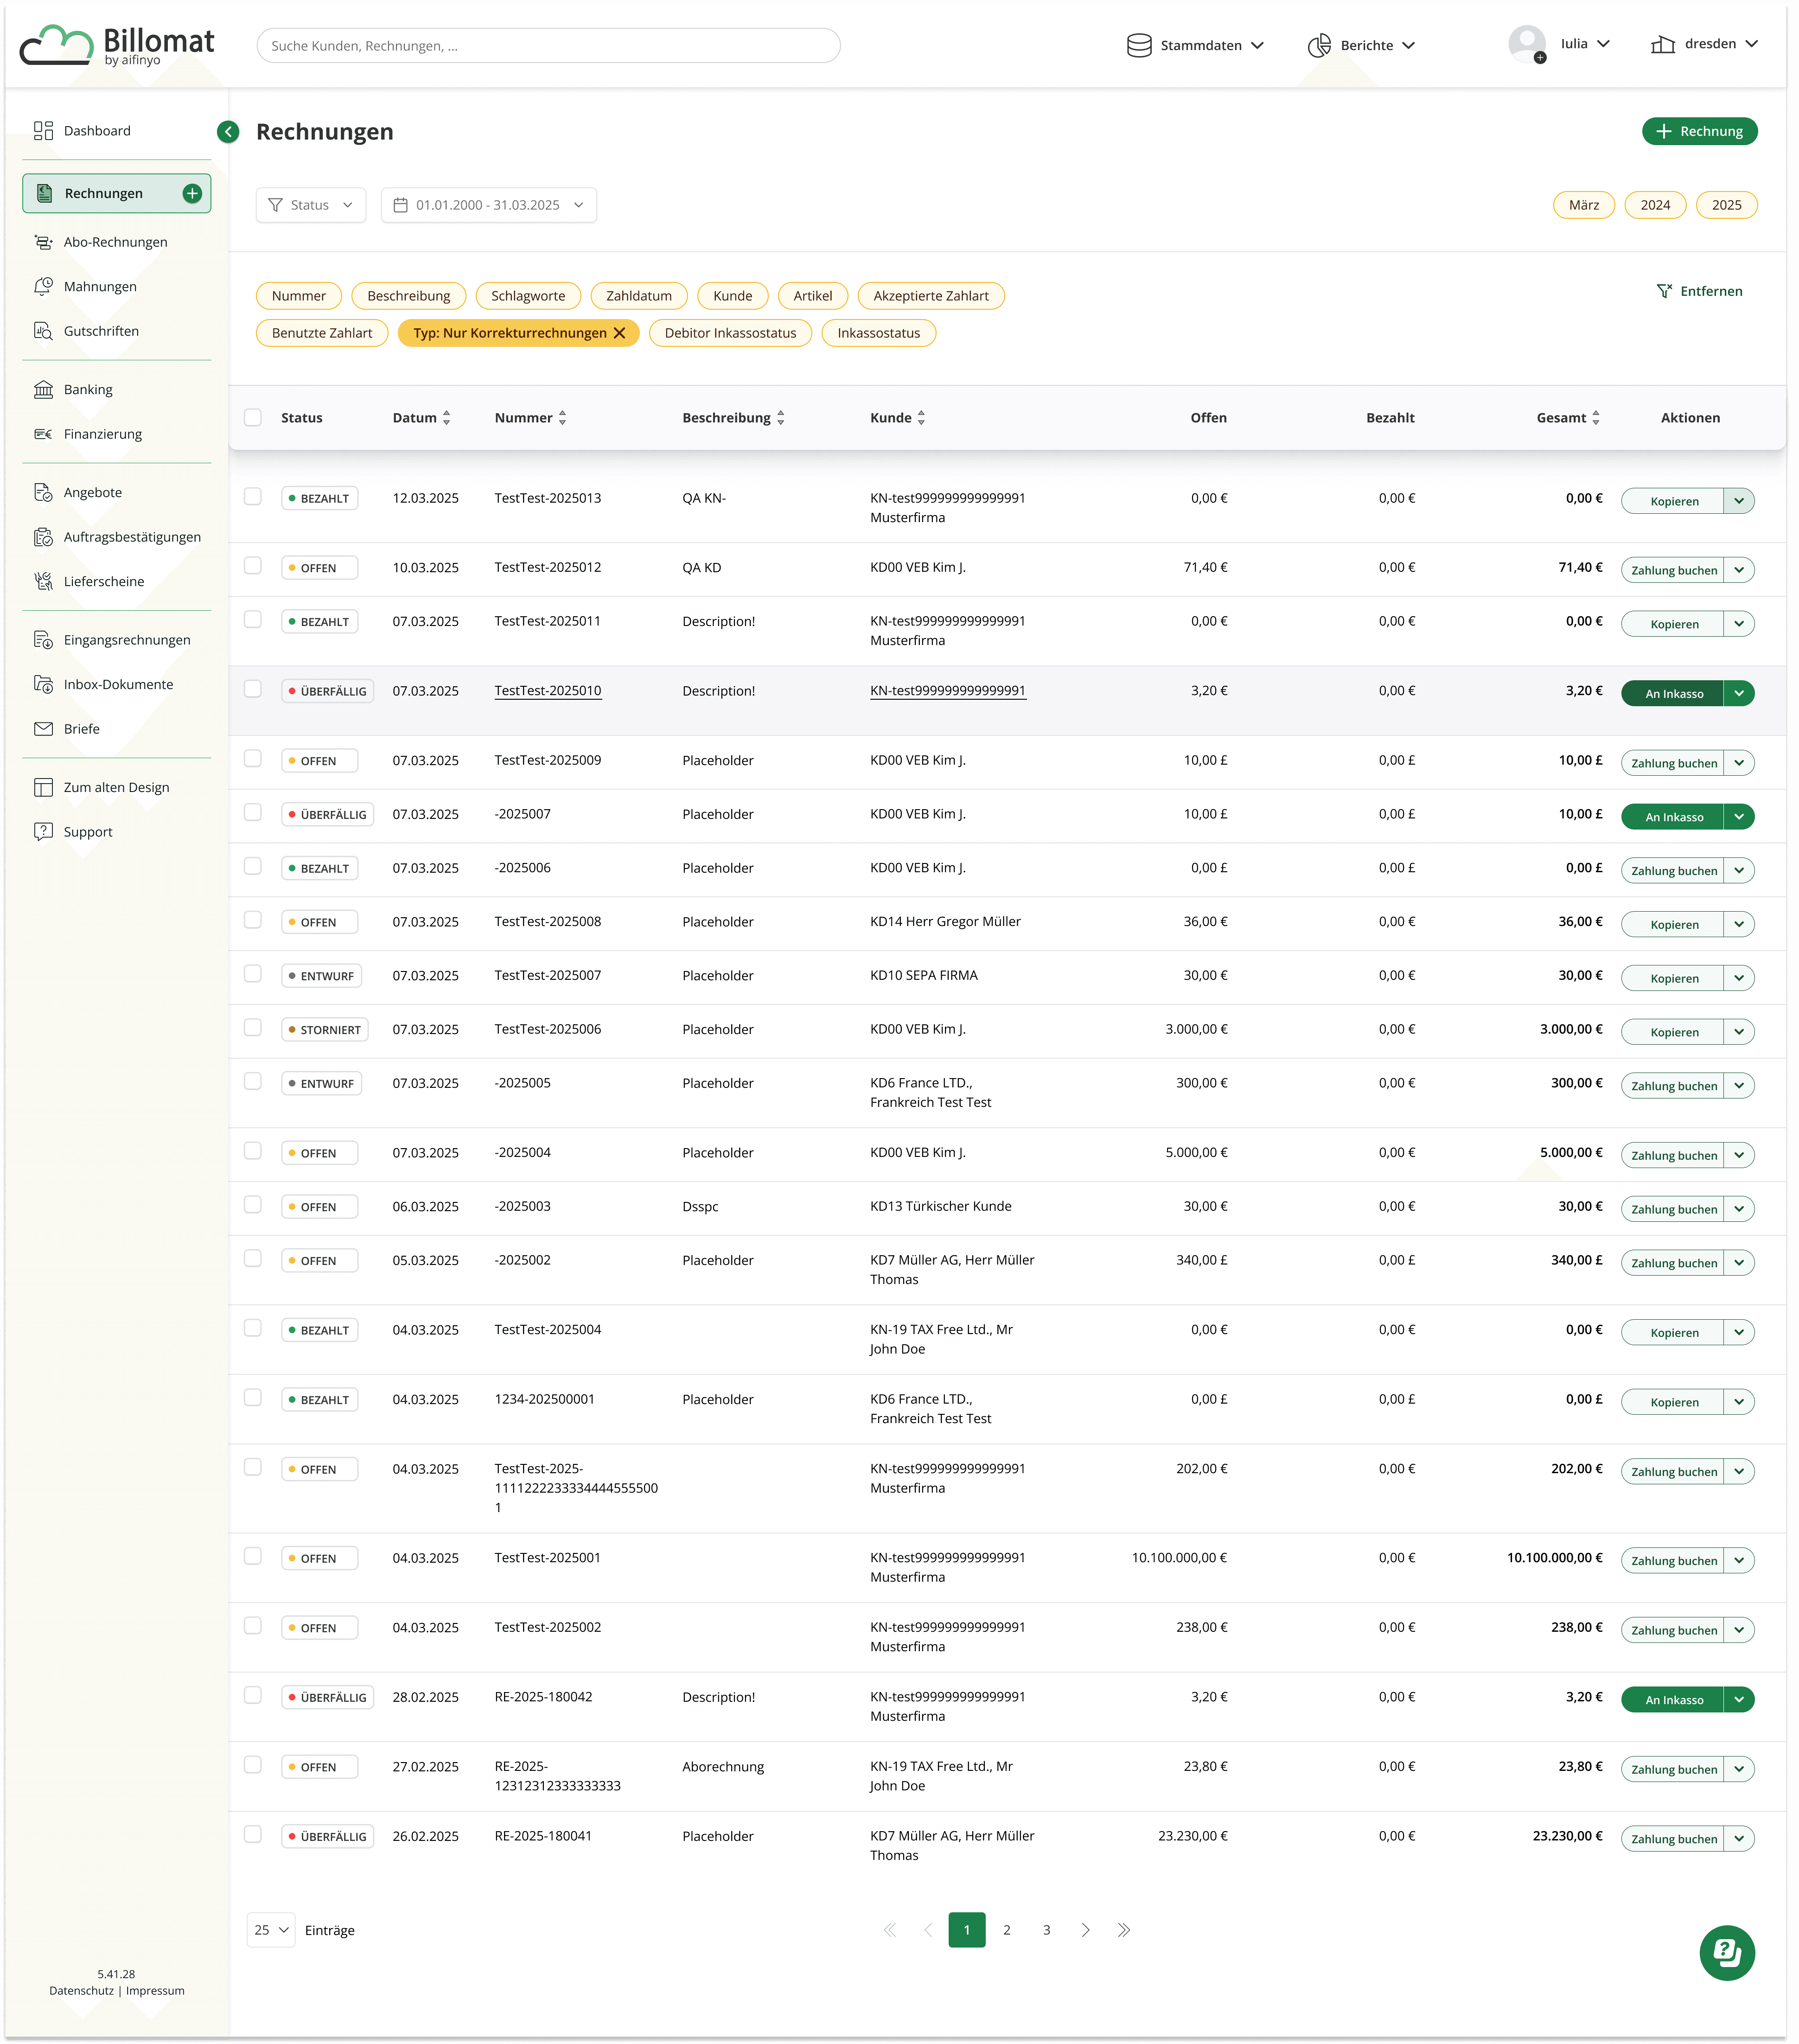Focus the Suche Kunden search field
This screenshot has width=1799, height=2044.
pyautogui.click(x=548, y=46)
